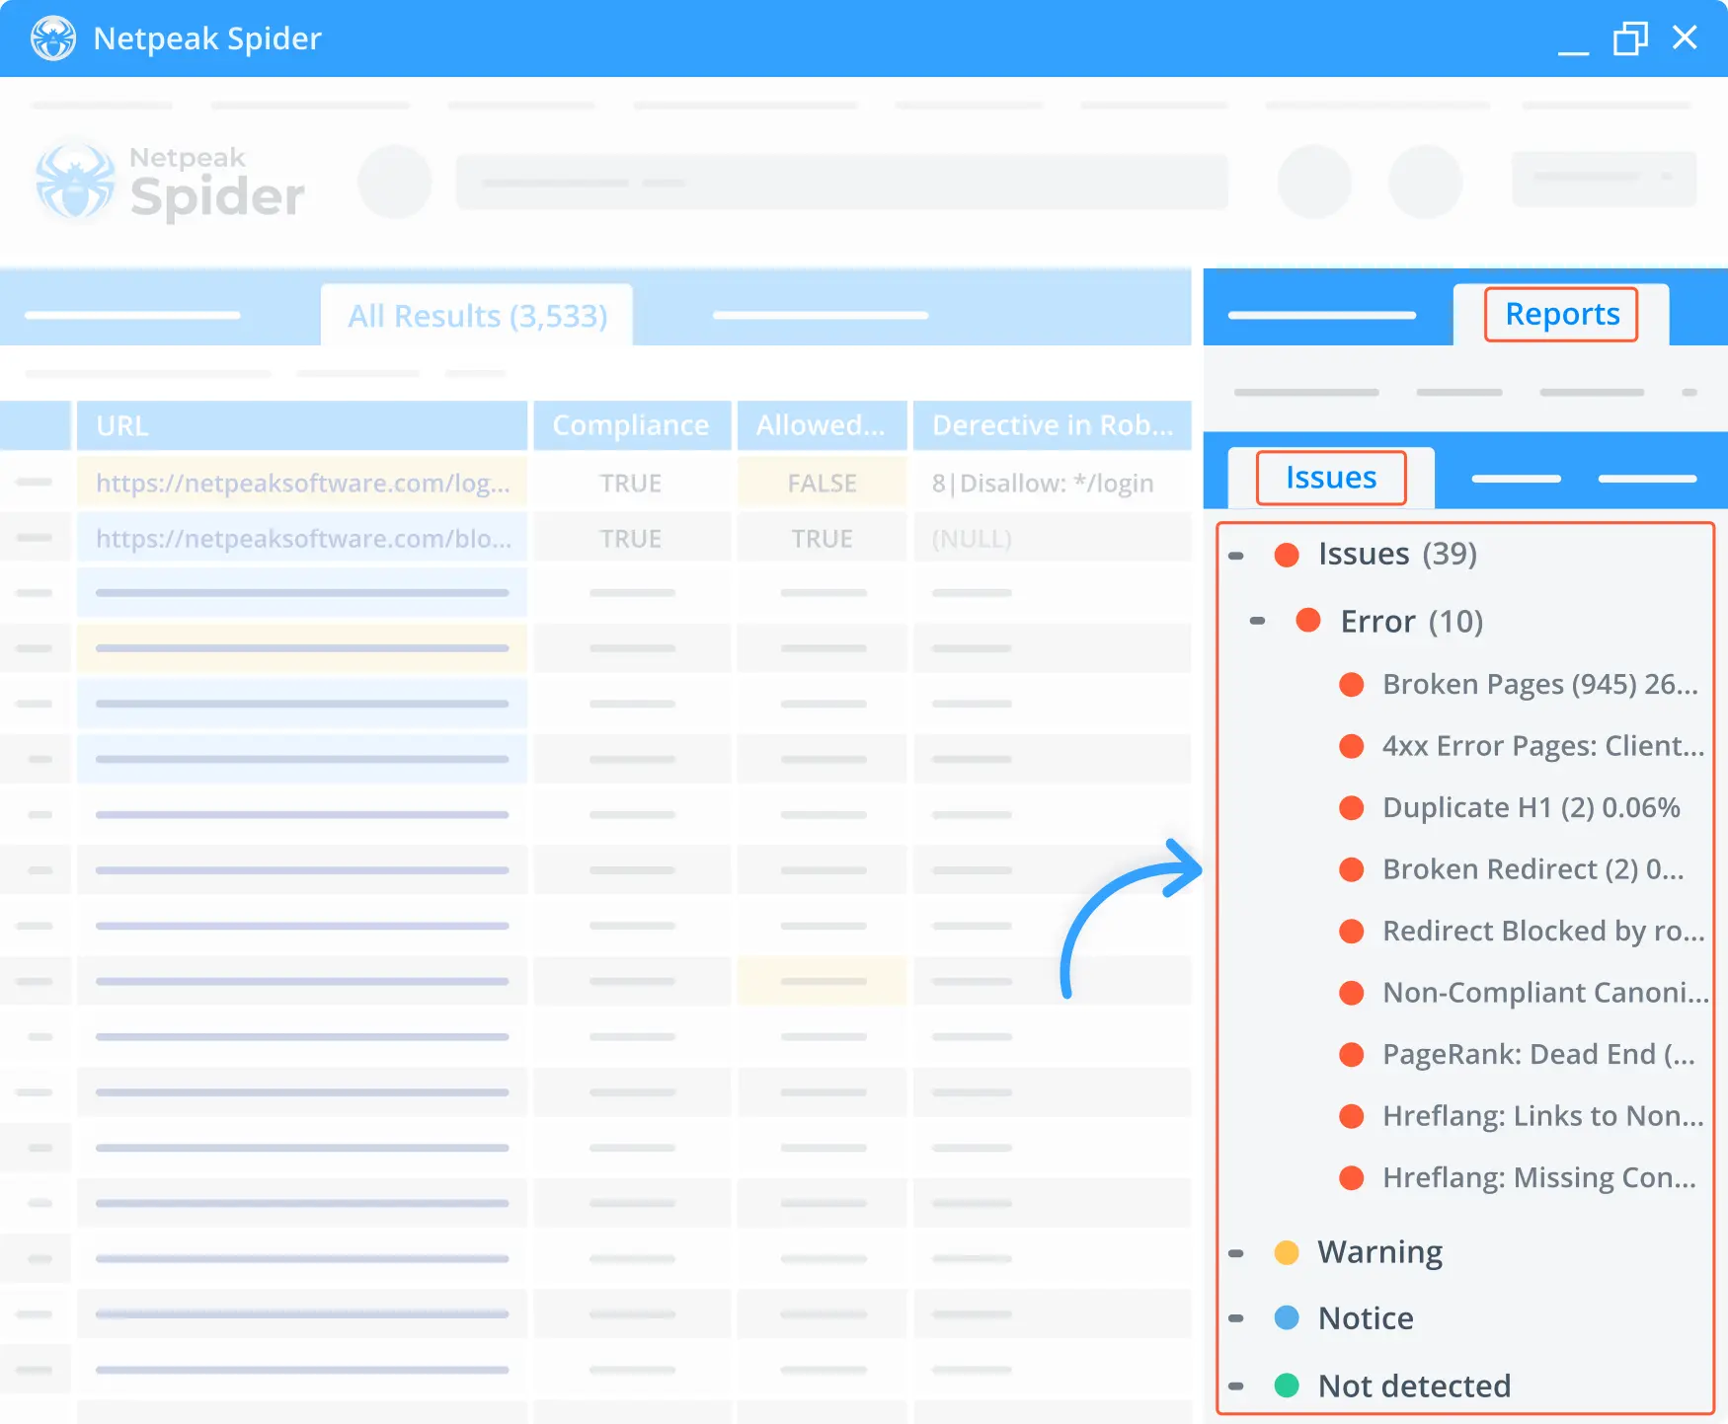Select Broken Redirect (2) issue

pos(1511,869)
